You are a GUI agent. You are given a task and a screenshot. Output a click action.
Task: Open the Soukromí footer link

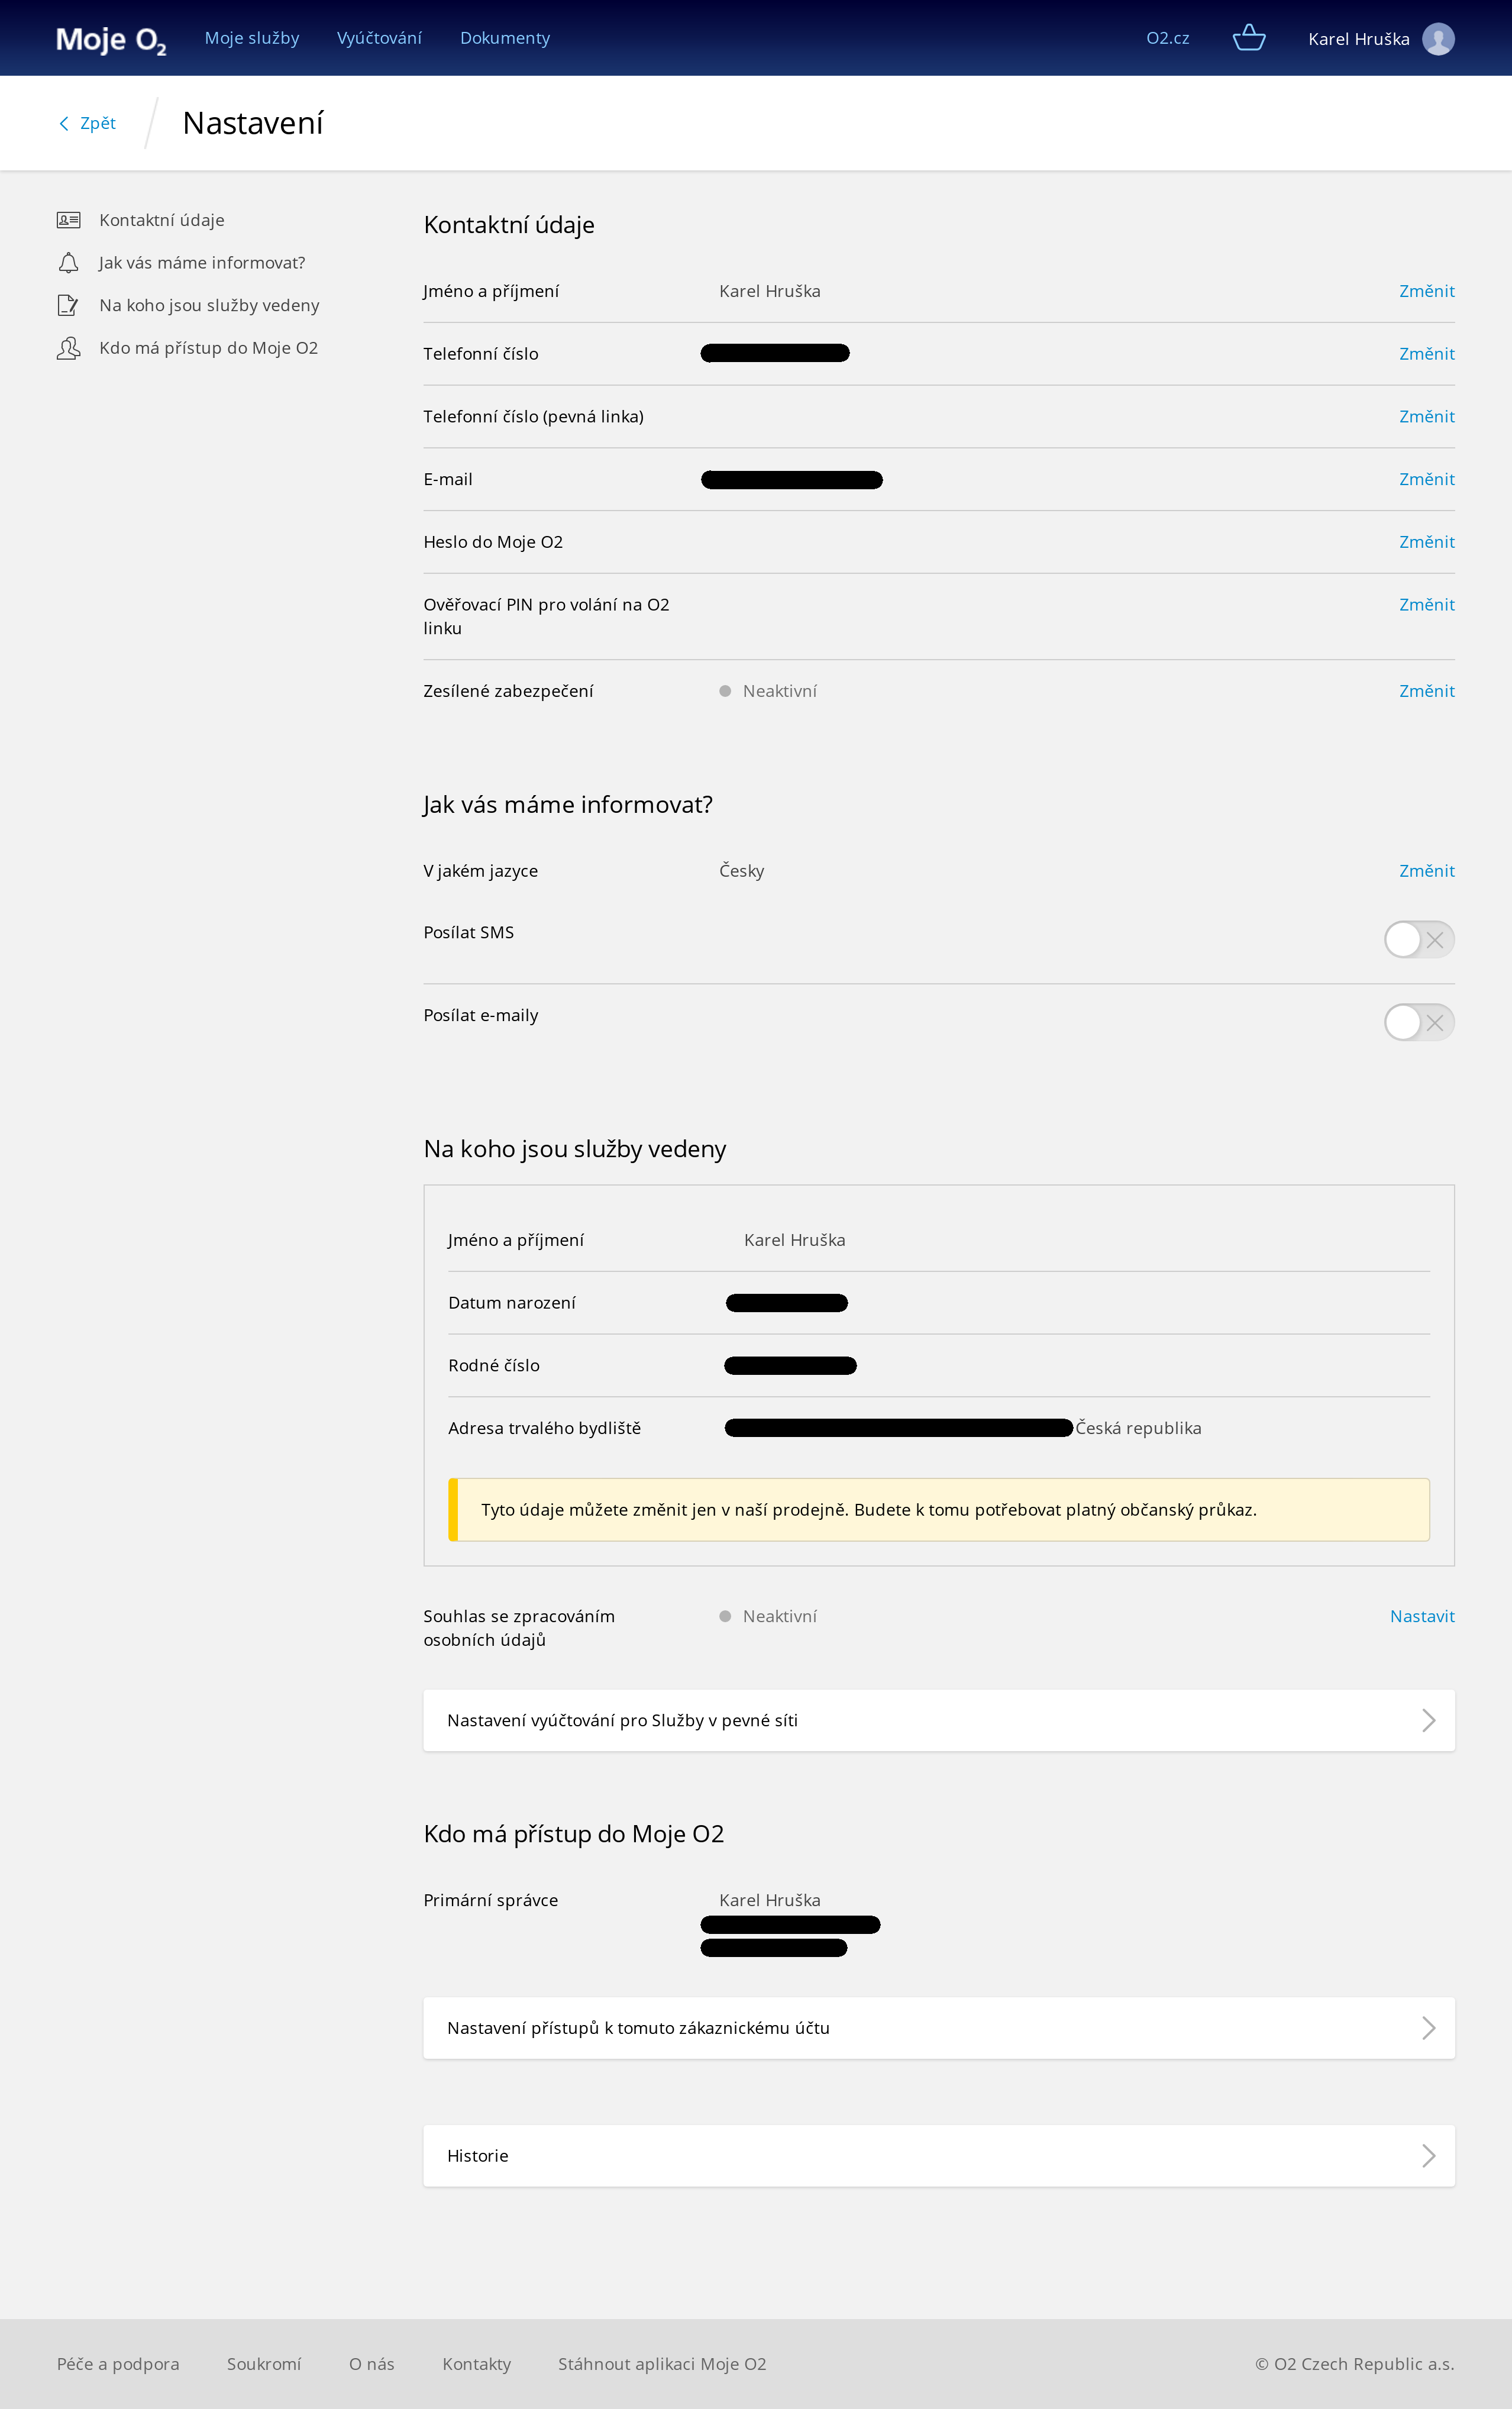click(x=264, y=2364)
